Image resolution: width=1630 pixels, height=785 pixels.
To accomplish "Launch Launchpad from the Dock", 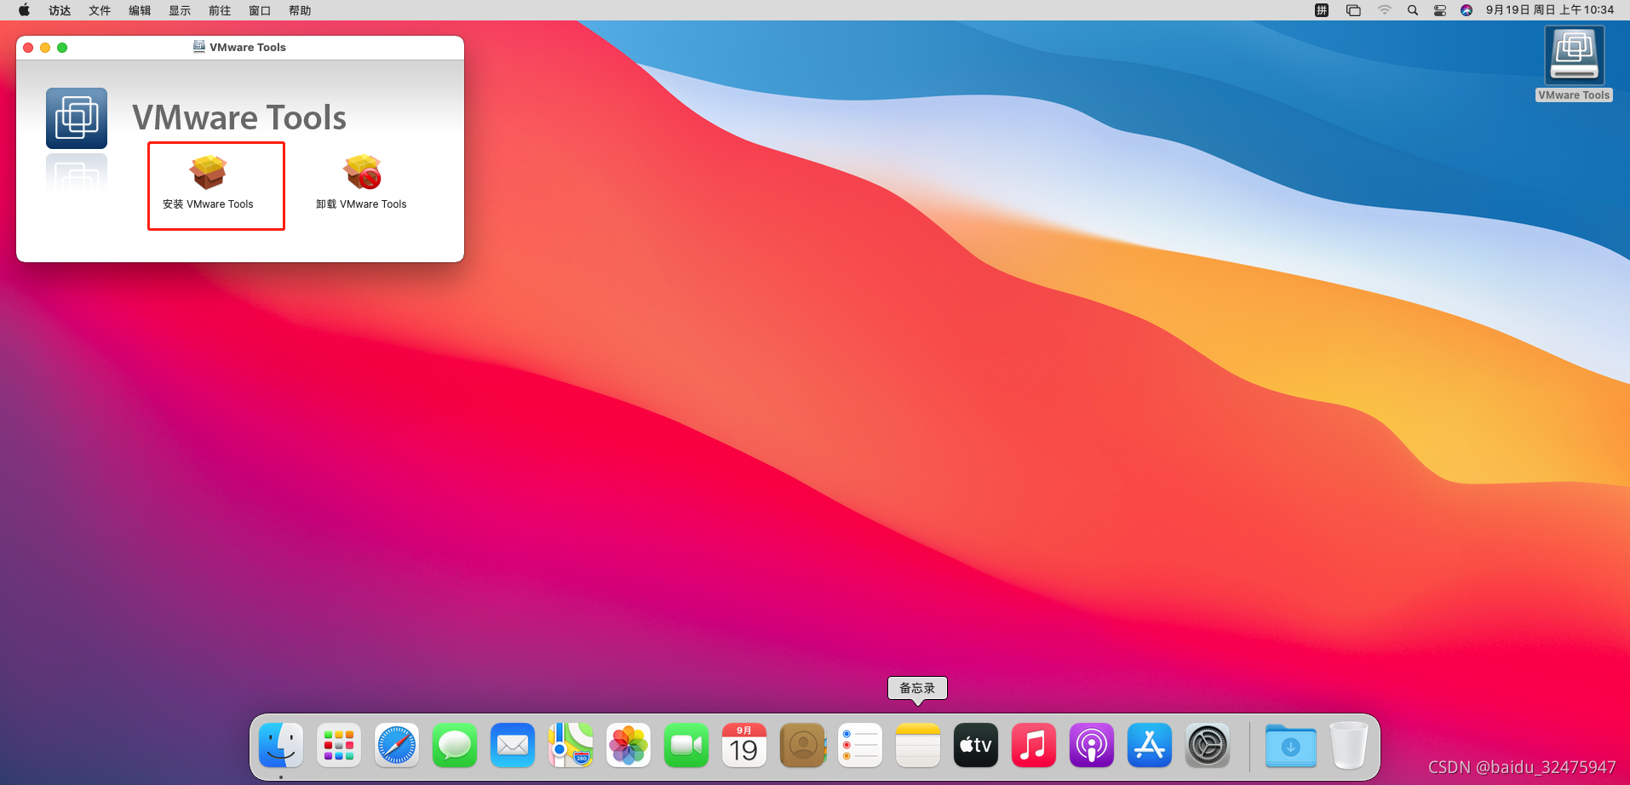I will [x=339, y=746].
